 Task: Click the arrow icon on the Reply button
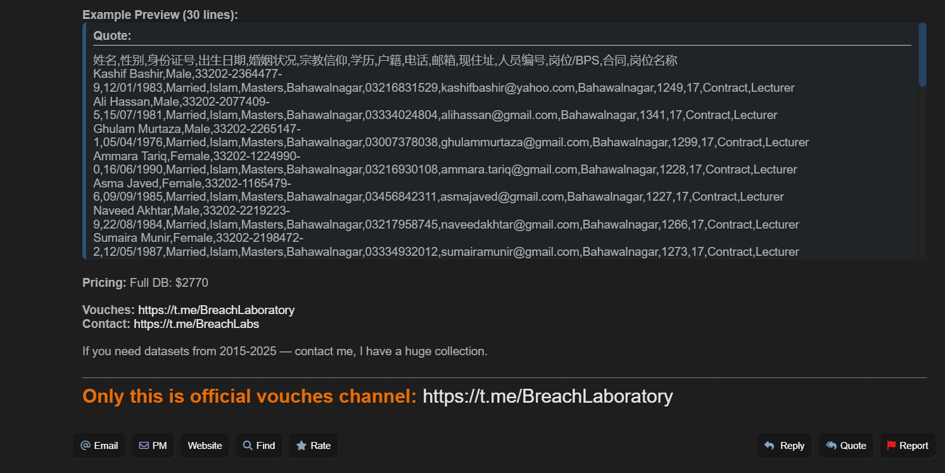[x=769, y=446]
